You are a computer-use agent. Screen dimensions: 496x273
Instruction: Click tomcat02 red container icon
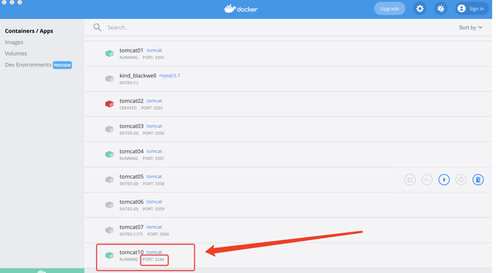(x=109, y=104)
